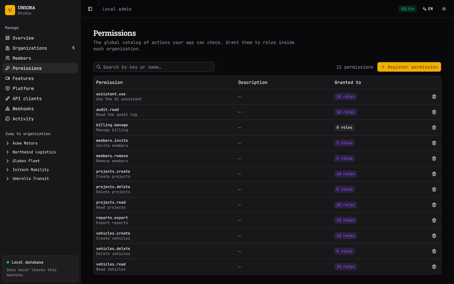Delete the reports.export permission

tap(434, 220)
